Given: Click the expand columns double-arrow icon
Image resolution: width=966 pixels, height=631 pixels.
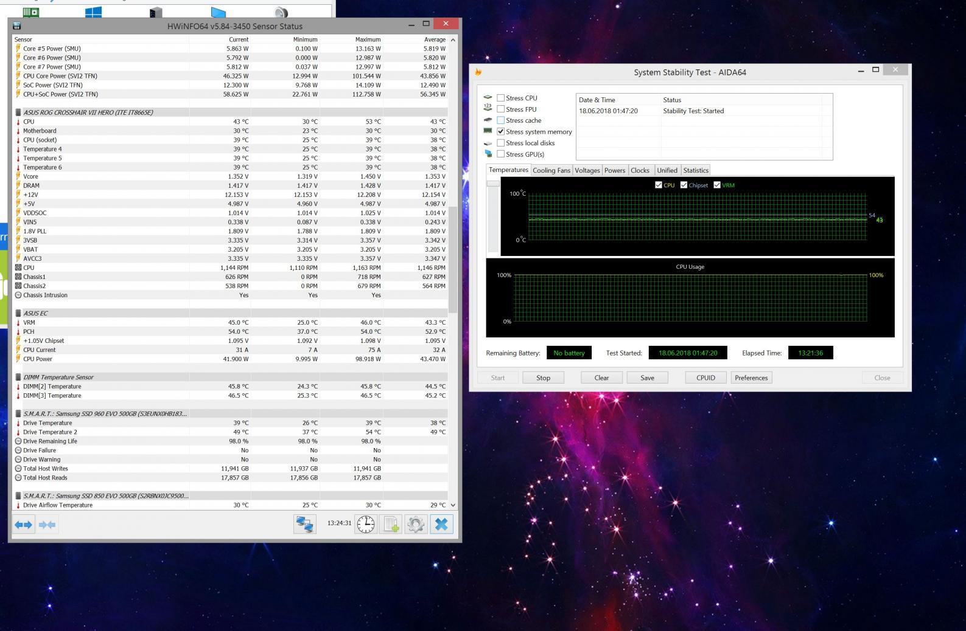Looking at the screenshot, I should pyautogui.click(x=24, y=524).
